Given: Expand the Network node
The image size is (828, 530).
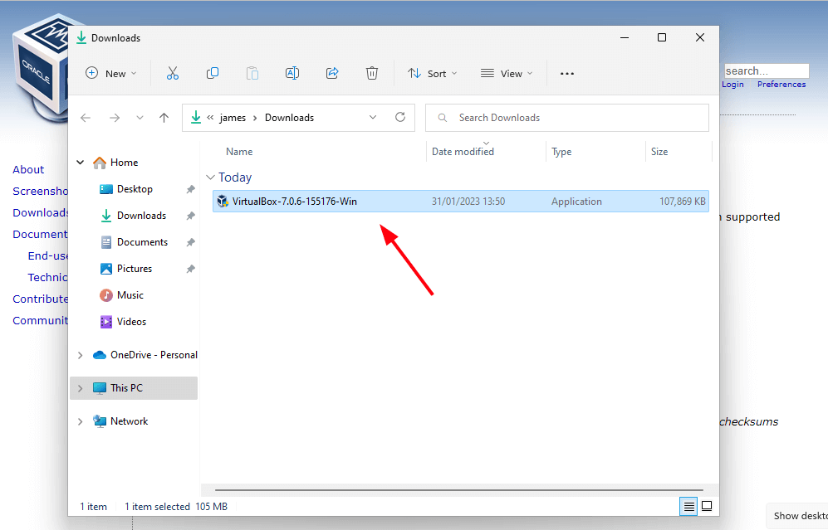Looking at the screenshot, I should [x=81, y=421].
